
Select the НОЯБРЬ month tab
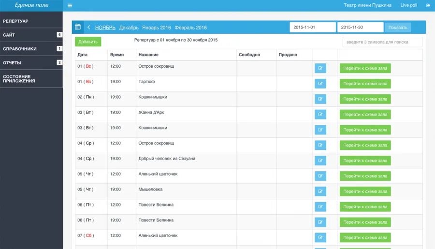click(x=105, y=28)
